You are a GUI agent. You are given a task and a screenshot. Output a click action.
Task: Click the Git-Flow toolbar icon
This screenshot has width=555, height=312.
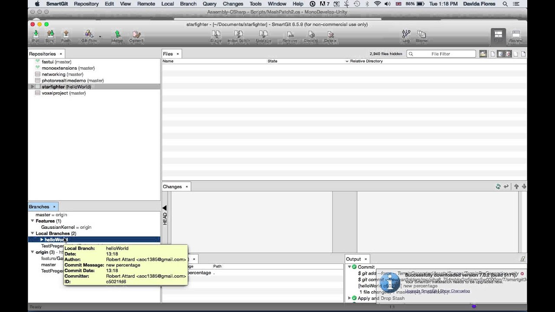click(89, 36)
